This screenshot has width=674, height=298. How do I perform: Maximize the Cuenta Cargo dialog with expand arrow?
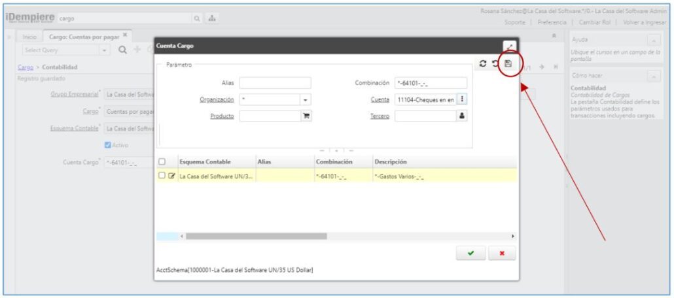pos(510,46)
